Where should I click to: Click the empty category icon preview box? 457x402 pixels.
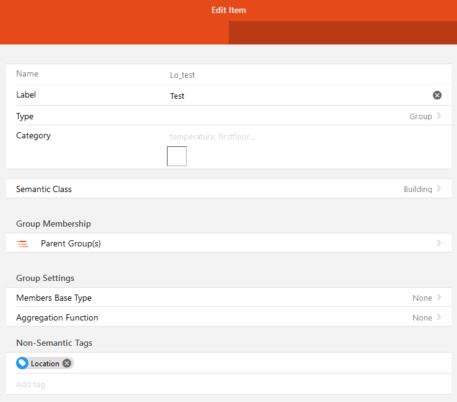177,156
